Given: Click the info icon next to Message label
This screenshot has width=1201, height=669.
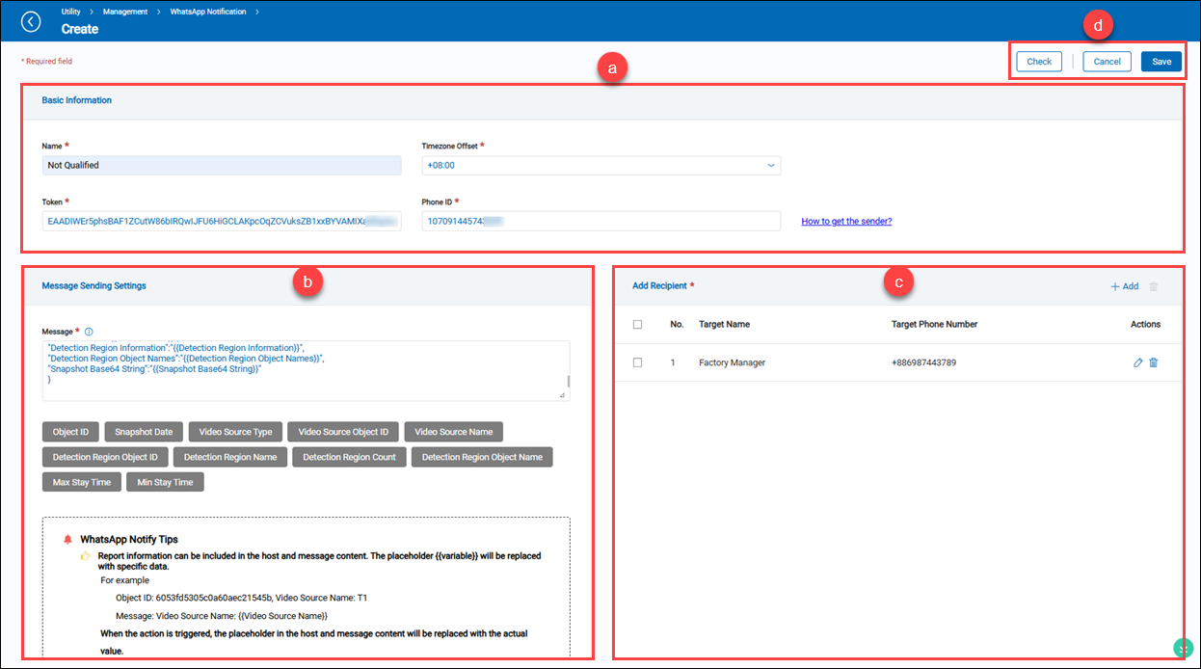Looking at the screenshot, I should [89, 332].
